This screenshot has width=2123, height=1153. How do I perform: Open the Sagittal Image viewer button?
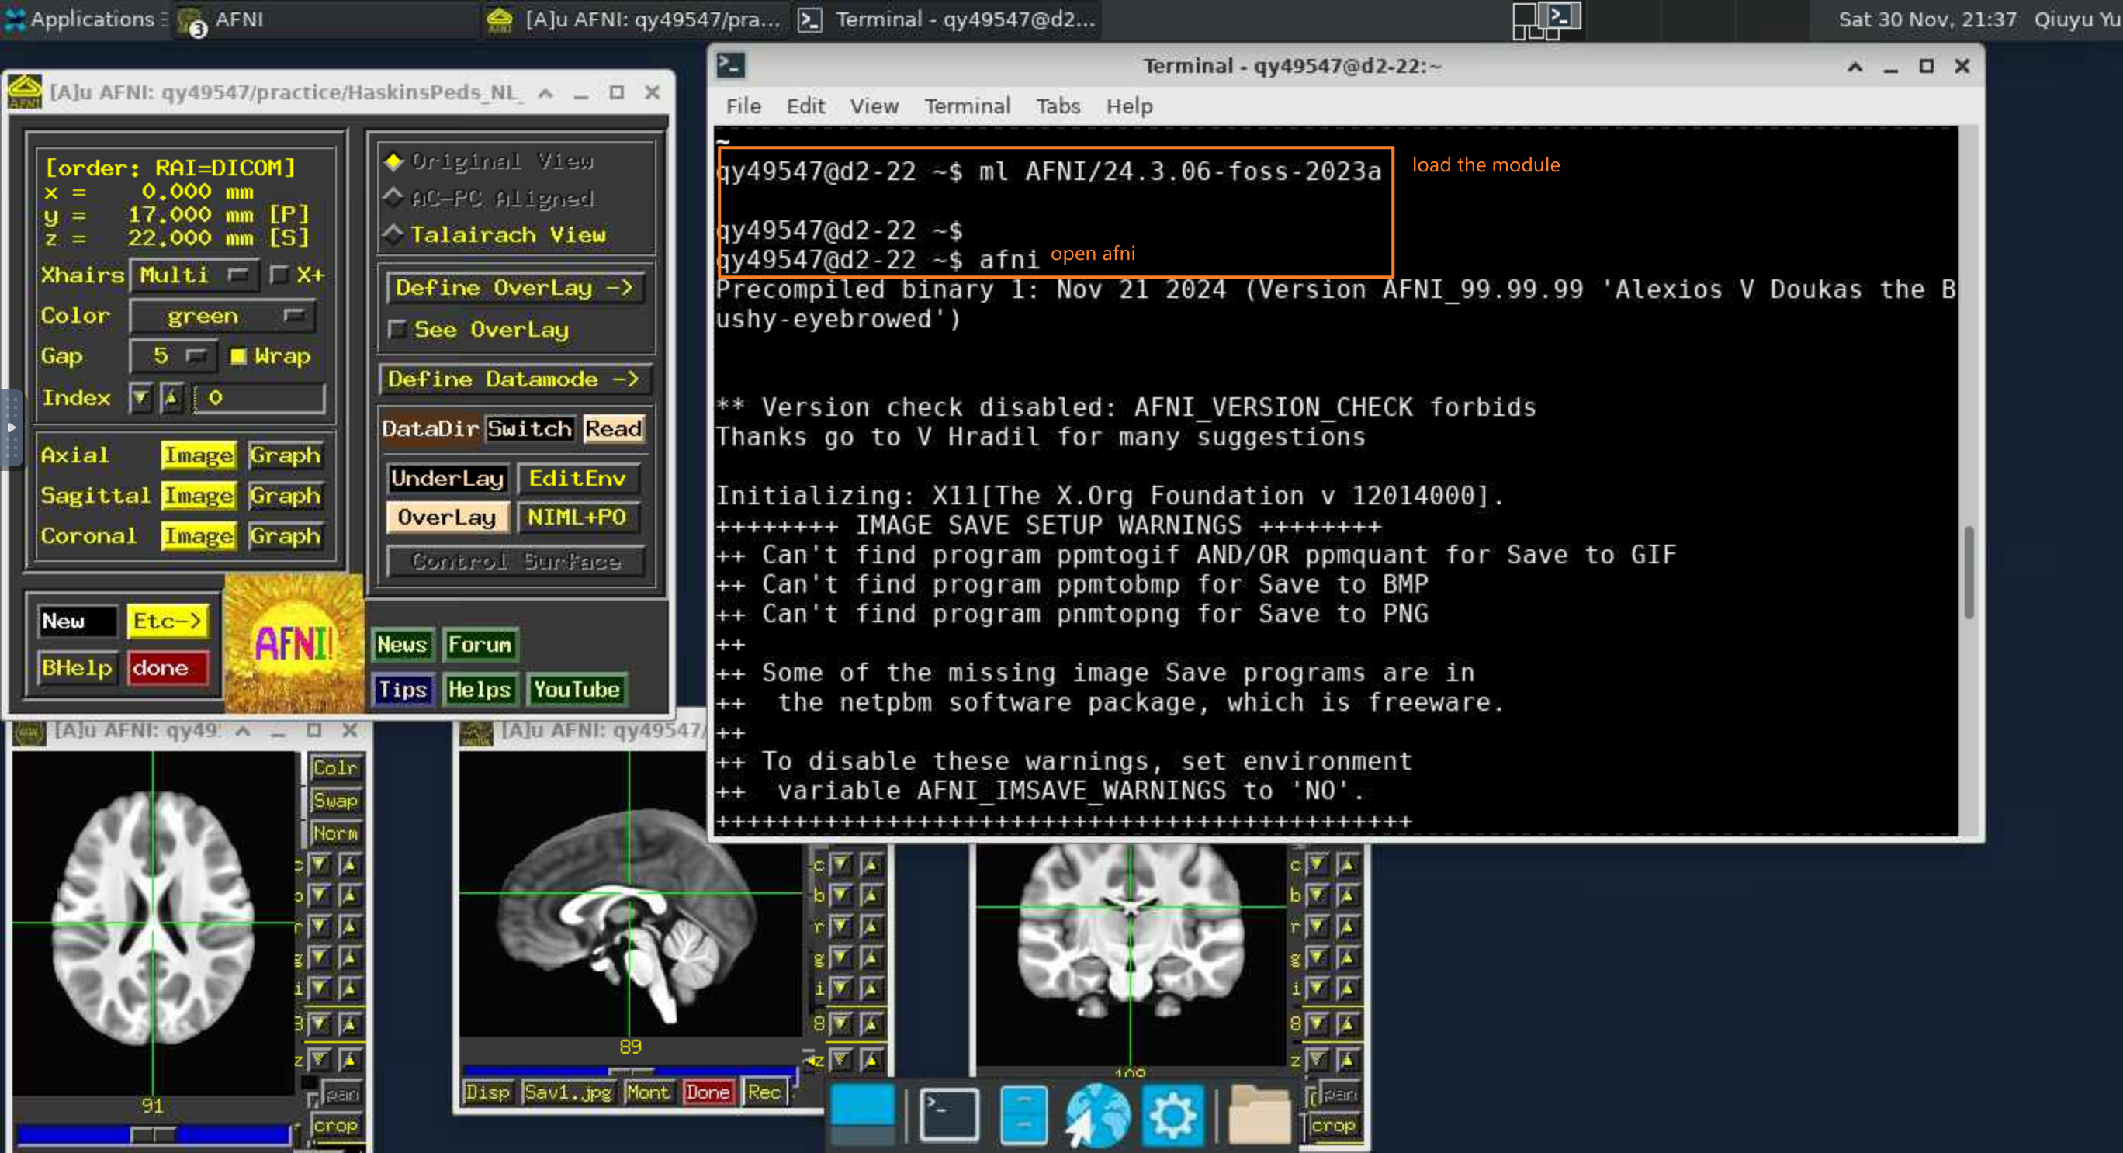(x=198, y=495)
